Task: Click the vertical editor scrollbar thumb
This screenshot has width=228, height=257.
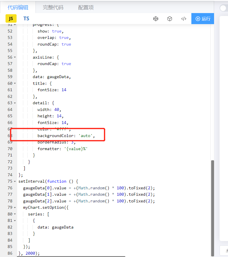Action: point(212,209)
